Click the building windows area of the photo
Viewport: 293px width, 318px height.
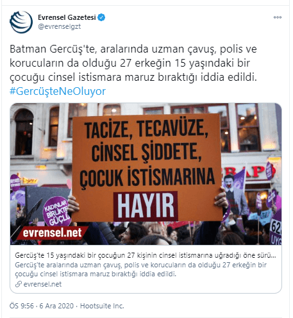tap(248, 127)
